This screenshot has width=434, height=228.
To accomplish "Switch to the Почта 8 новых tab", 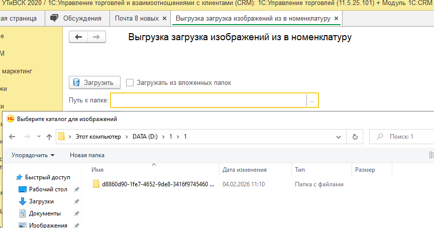I will coord(137,18).
